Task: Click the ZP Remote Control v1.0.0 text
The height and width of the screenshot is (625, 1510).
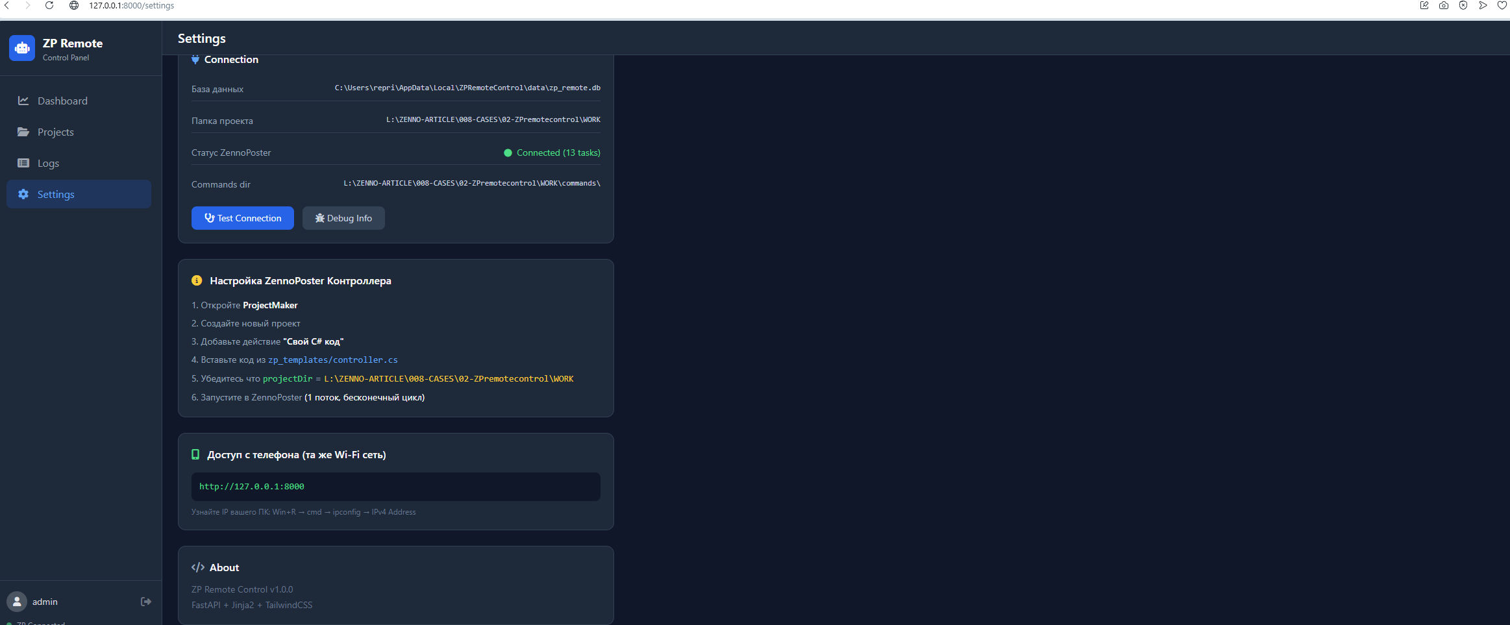Action: (x=242, y=589)
